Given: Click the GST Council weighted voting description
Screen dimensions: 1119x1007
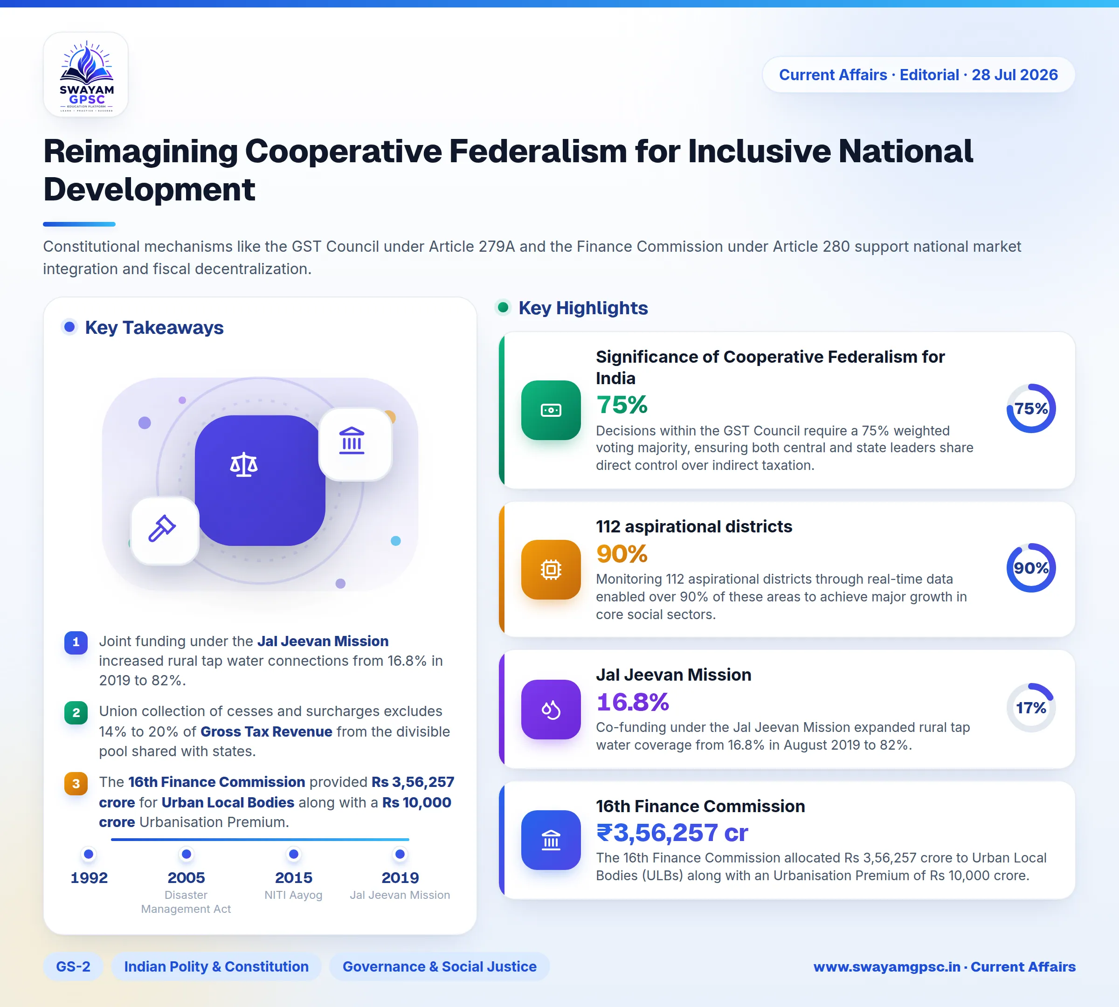Looking at the screenshot, I should pos(784,448).
